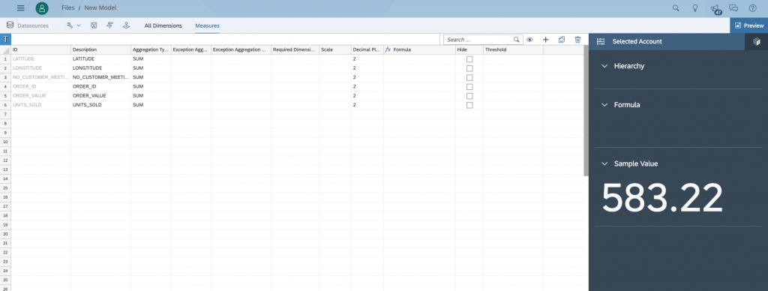Toggle the eye visibility icon near the search box
The image size is (768, 291).
tap(529, 40)
